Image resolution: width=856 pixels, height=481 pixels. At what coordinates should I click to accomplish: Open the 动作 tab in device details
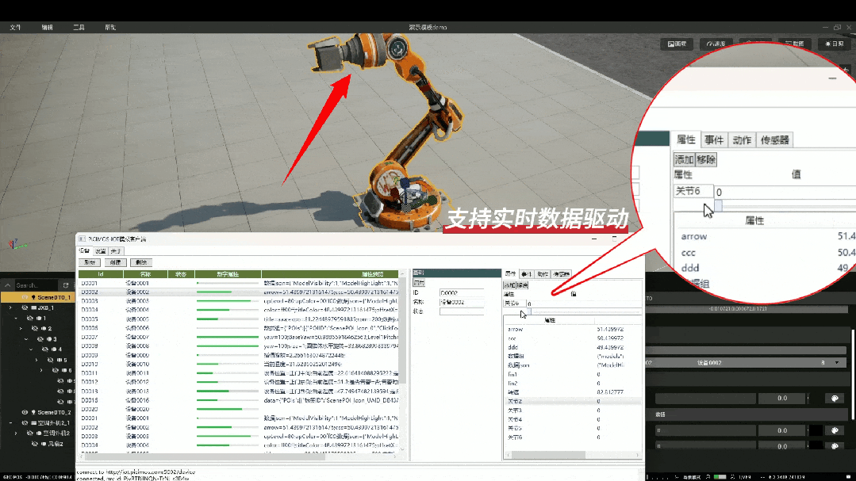[x=542, y=273]
